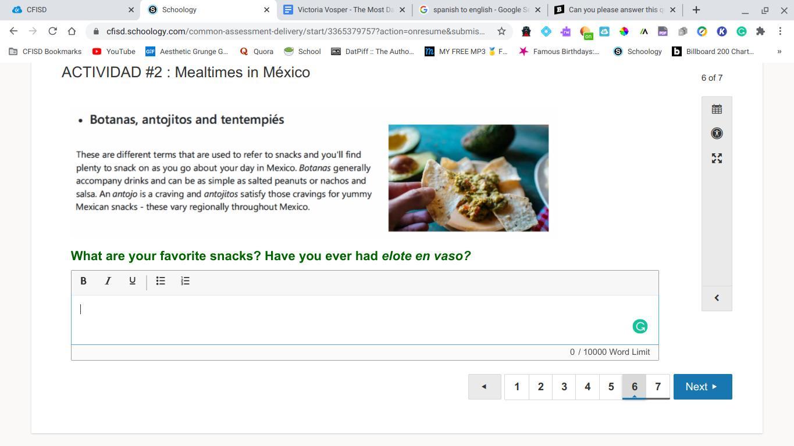Open the Extensions puzzle icon

[x=760, y=31]
